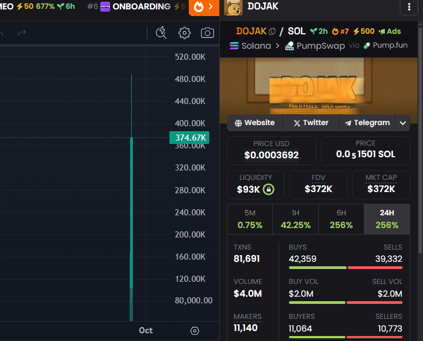
Task: Click the LIQUIDITY $93K value
Action: pos(248,189)
